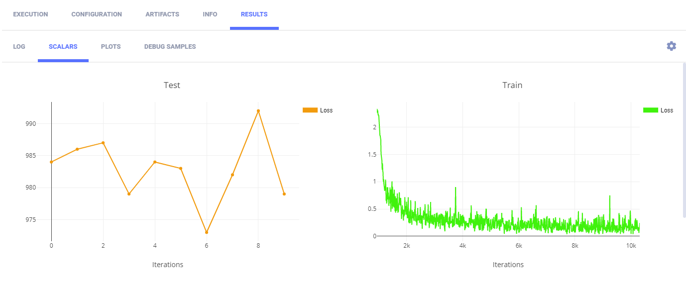This screenshot has width=686, height=289.
Task: Switch to the EXECUTION tab
Action: (x=30, y=14)
